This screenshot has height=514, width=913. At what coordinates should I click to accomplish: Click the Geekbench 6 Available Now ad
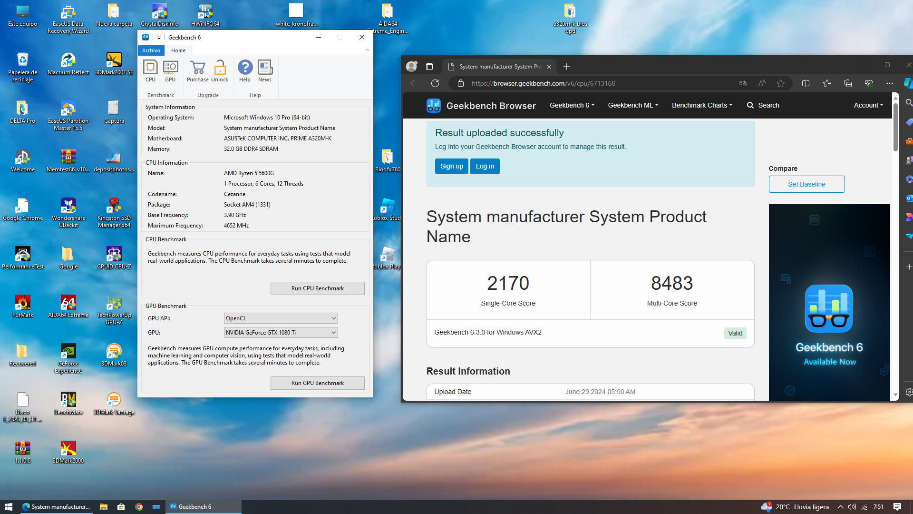(829, 302)
